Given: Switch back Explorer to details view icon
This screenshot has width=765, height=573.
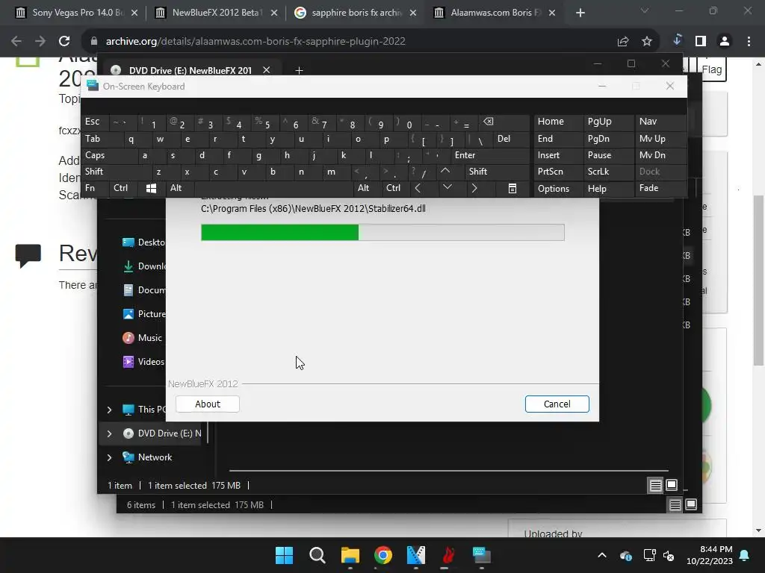Looking at the screenshot, I should pyautogui.click(x=675, y=505).
